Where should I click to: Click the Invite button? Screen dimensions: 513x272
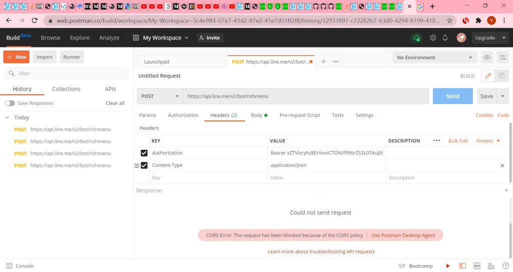pos(210,38)
